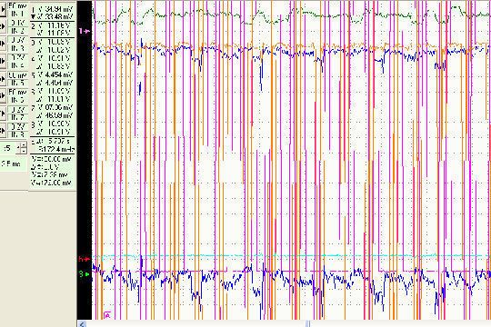Screen dimensions: 491x327
Task: Open the voltage range box above IN 1
Action: pos(17,5)
